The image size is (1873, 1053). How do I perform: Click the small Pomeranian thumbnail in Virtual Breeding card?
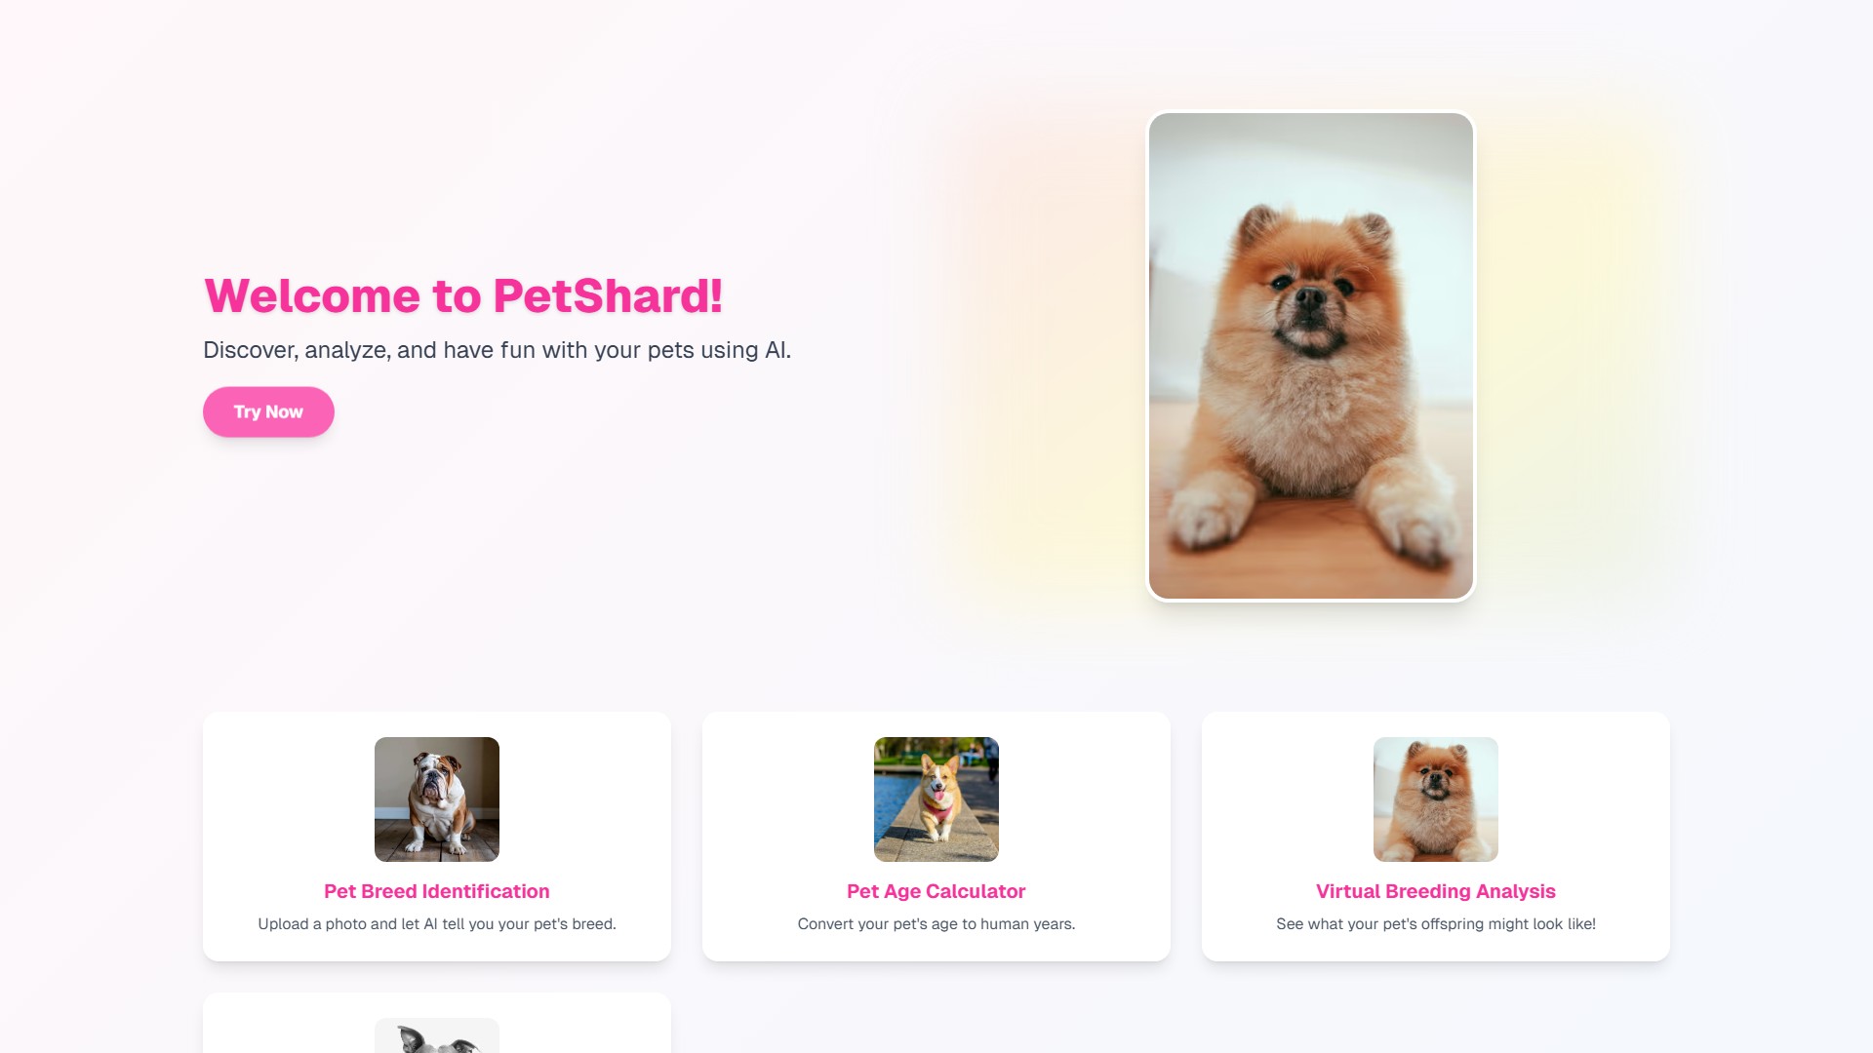pos(1436,799)
